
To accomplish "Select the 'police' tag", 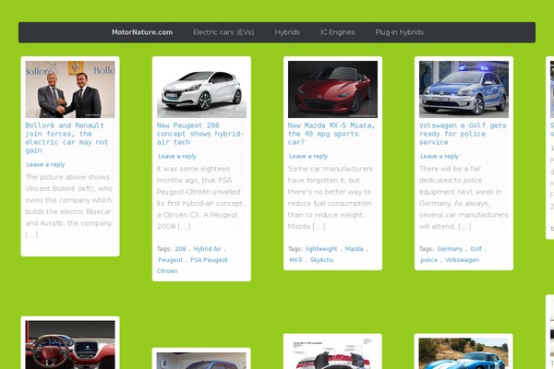I will point(429,260).
